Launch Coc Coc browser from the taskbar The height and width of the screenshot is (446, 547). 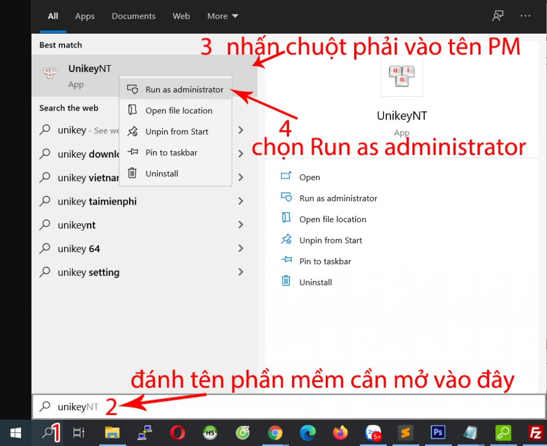[x=243, y=433]
